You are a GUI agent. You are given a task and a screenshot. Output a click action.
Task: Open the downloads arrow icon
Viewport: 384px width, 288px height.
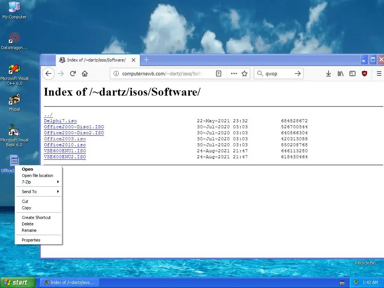(328, 73)
